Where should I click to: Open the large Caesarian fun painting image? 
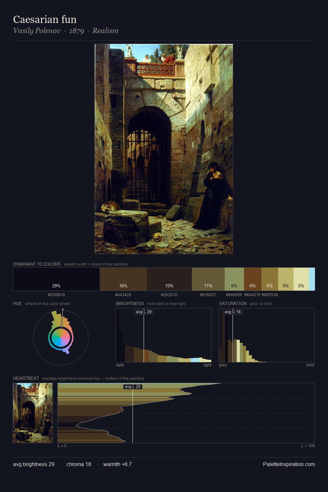click(164, 149)
